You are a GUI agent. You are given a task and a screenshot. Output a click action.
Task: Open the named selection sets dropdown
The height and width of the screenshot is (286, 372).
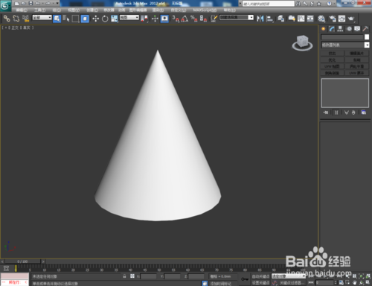[x=237, y=18]
